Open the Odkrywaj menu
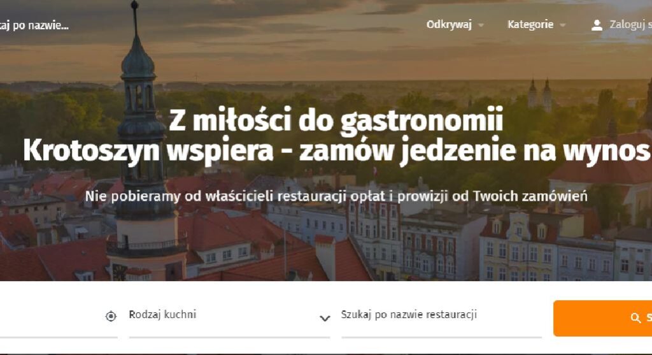This screenshot has width=652, height=355. (449, 25)
